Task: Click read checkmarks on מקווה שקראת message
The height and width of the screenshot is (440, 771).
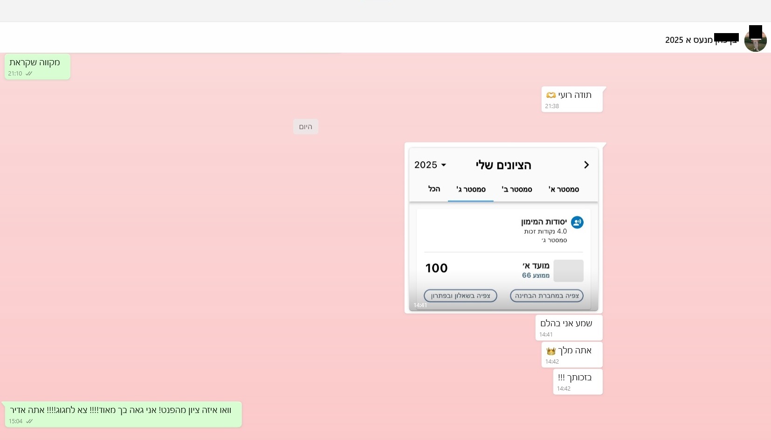Action: [29, 74]
